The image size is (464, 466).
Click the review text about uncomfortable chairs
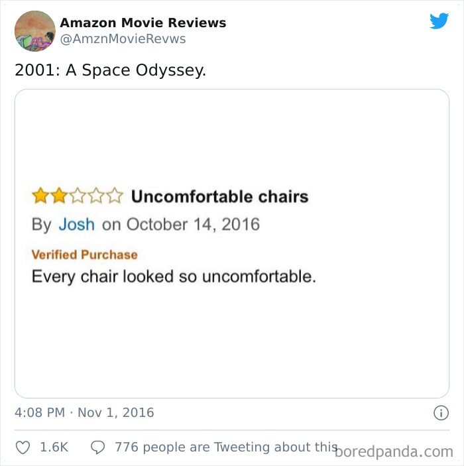coord(174,276)
